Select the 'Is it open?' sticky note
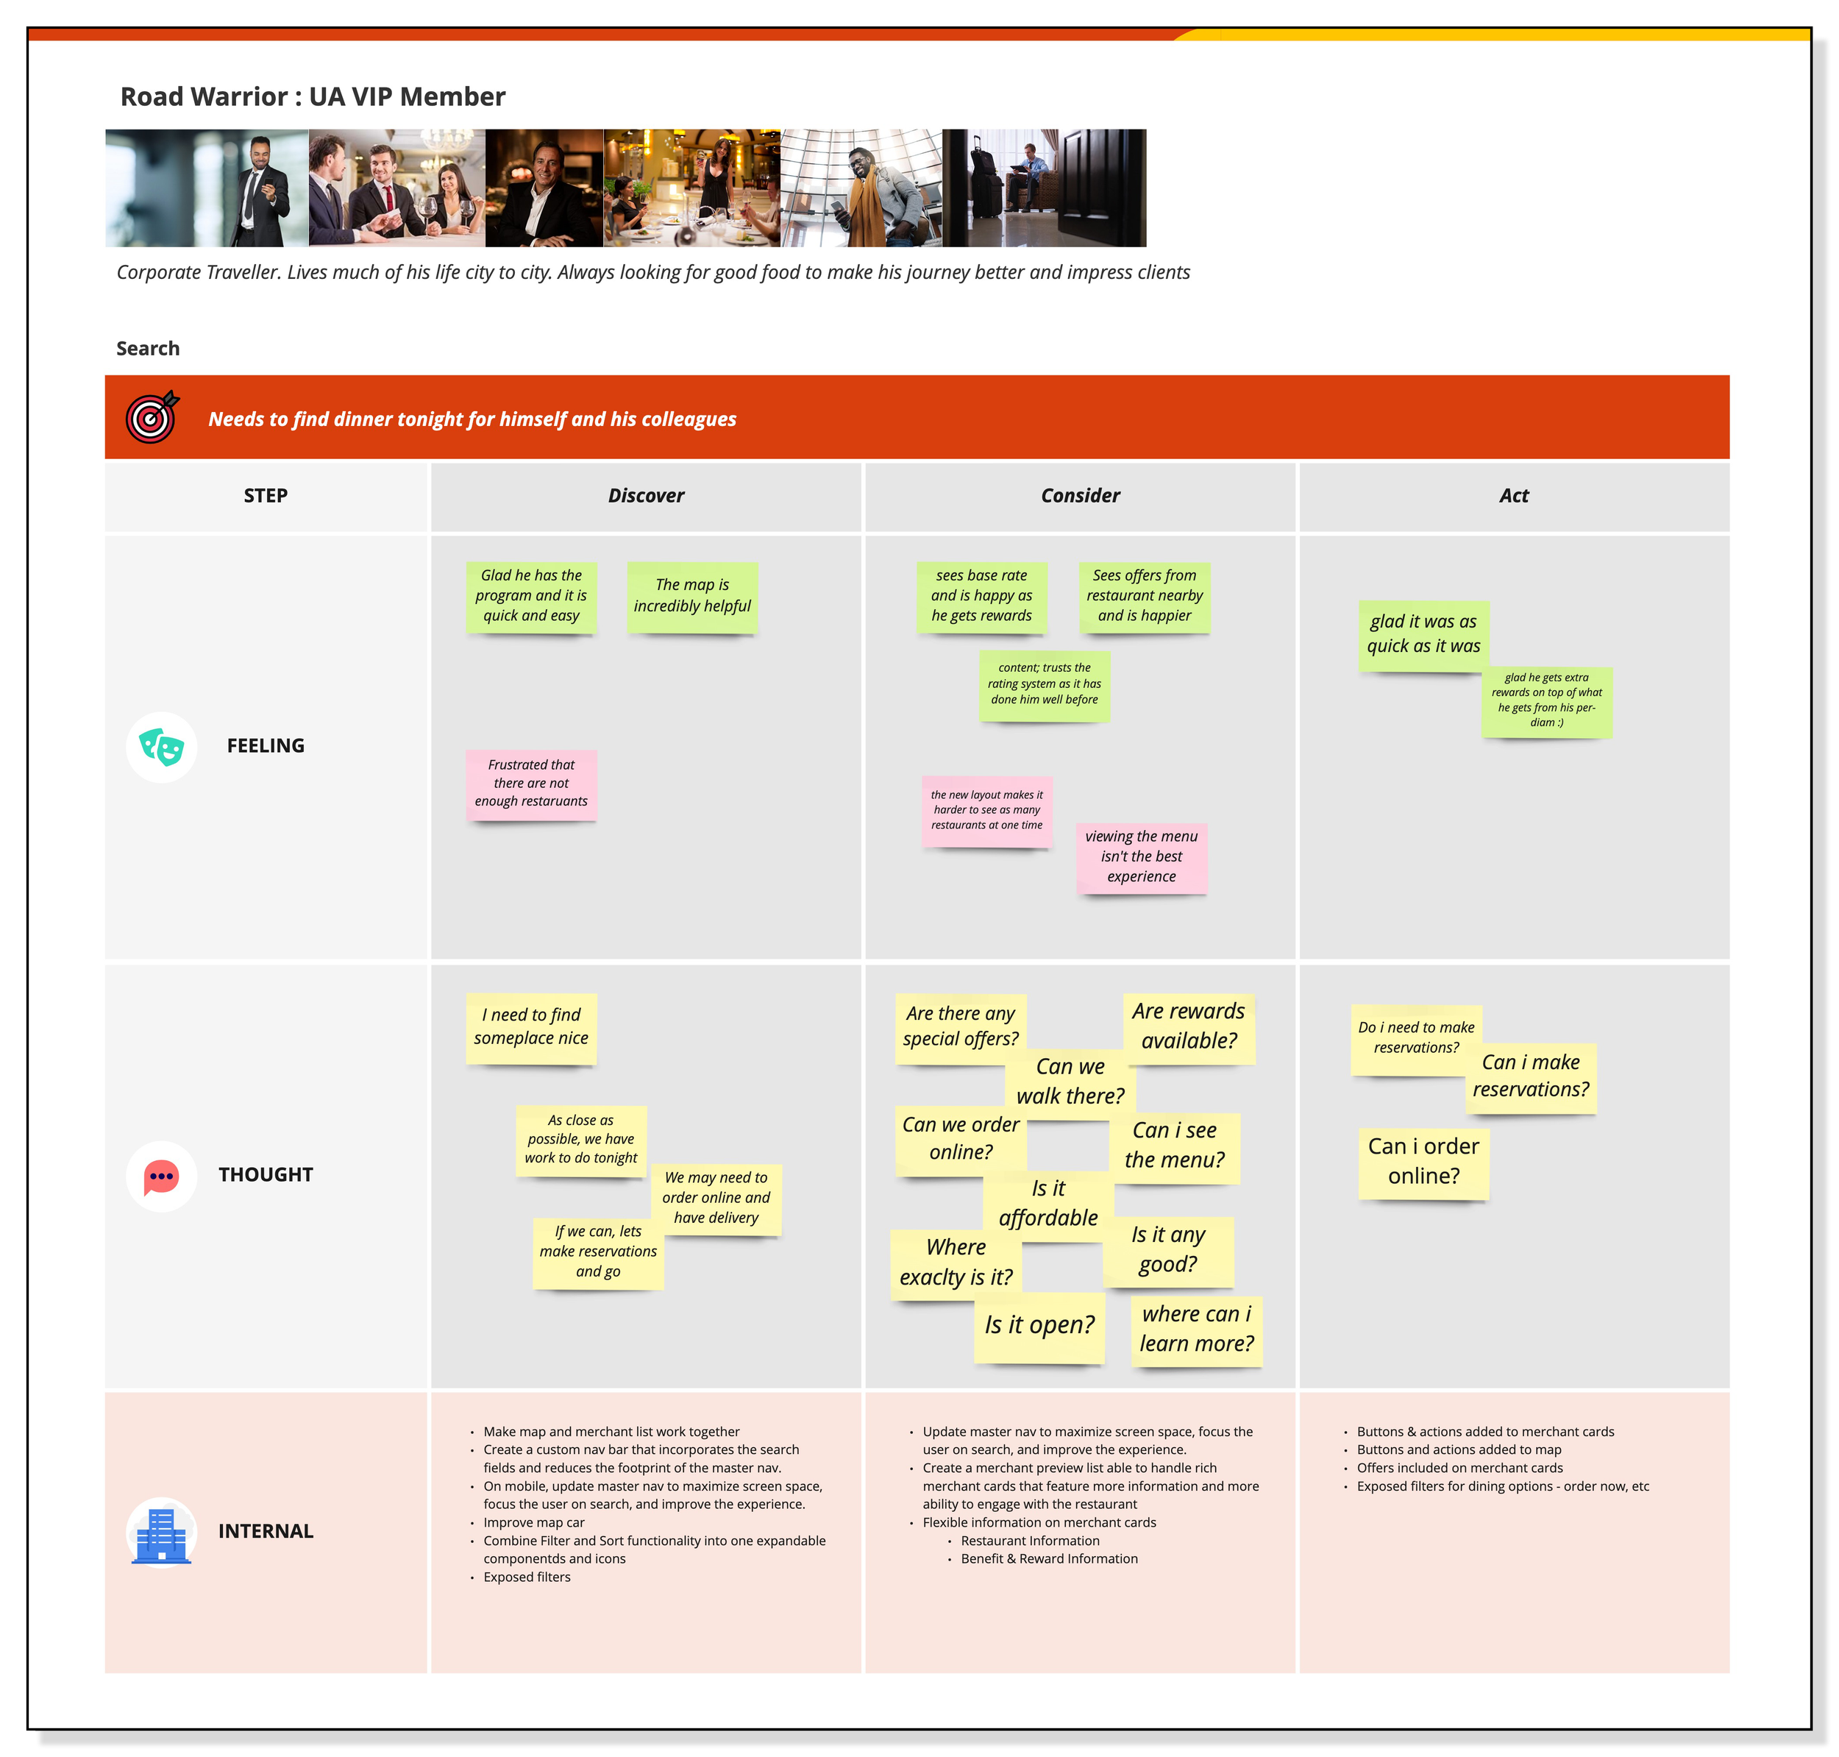 (1039, 1326)
